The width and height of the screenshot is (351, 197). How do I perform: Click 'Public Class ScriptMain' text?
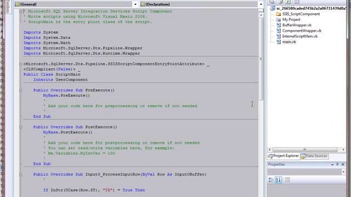point(52,74)
